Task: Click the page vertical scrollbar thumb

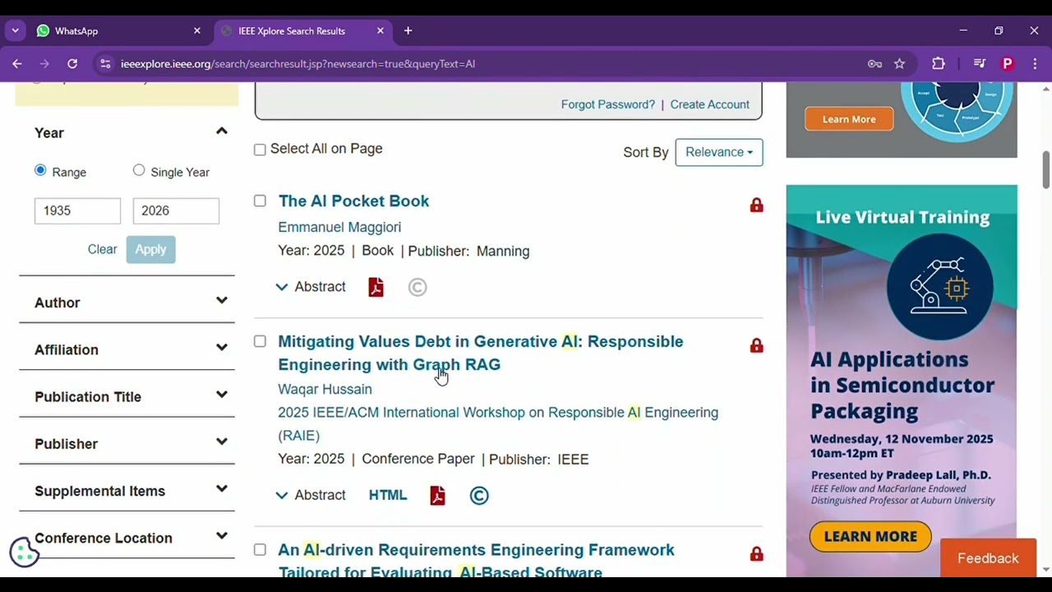Action: point(1046,169)
